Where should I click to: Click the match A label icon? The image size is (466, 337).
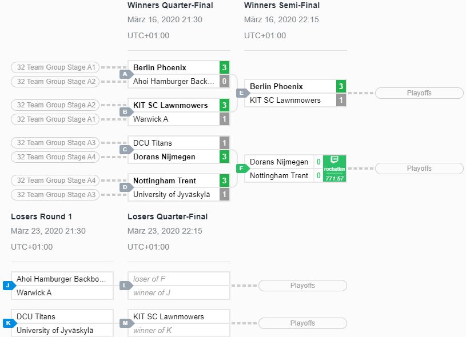click(125, 74)
